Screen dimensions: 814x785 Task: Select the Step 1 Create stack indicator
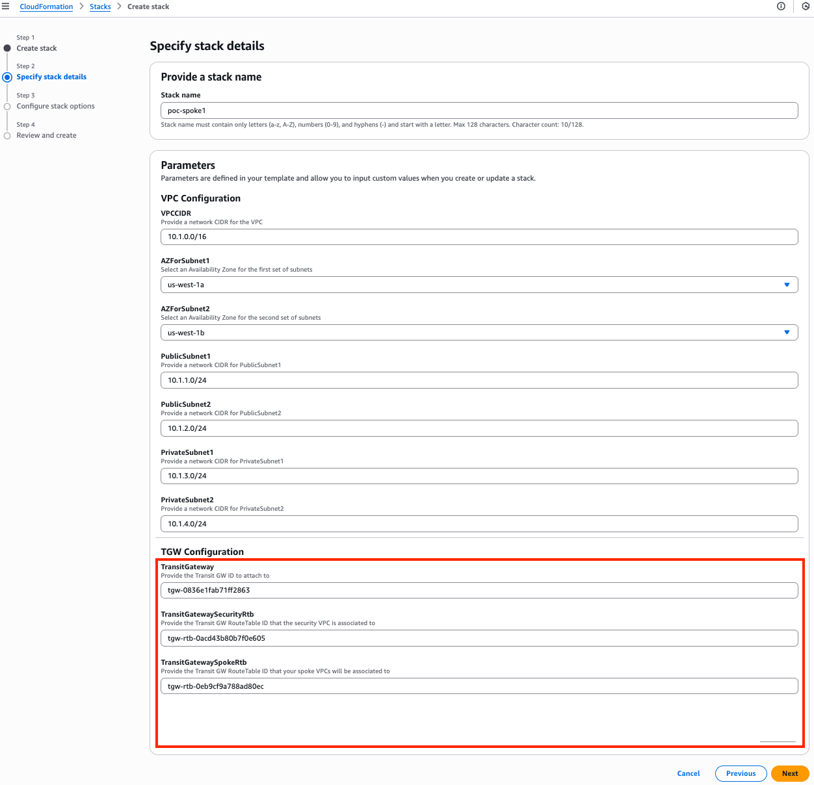coord(7,48)
